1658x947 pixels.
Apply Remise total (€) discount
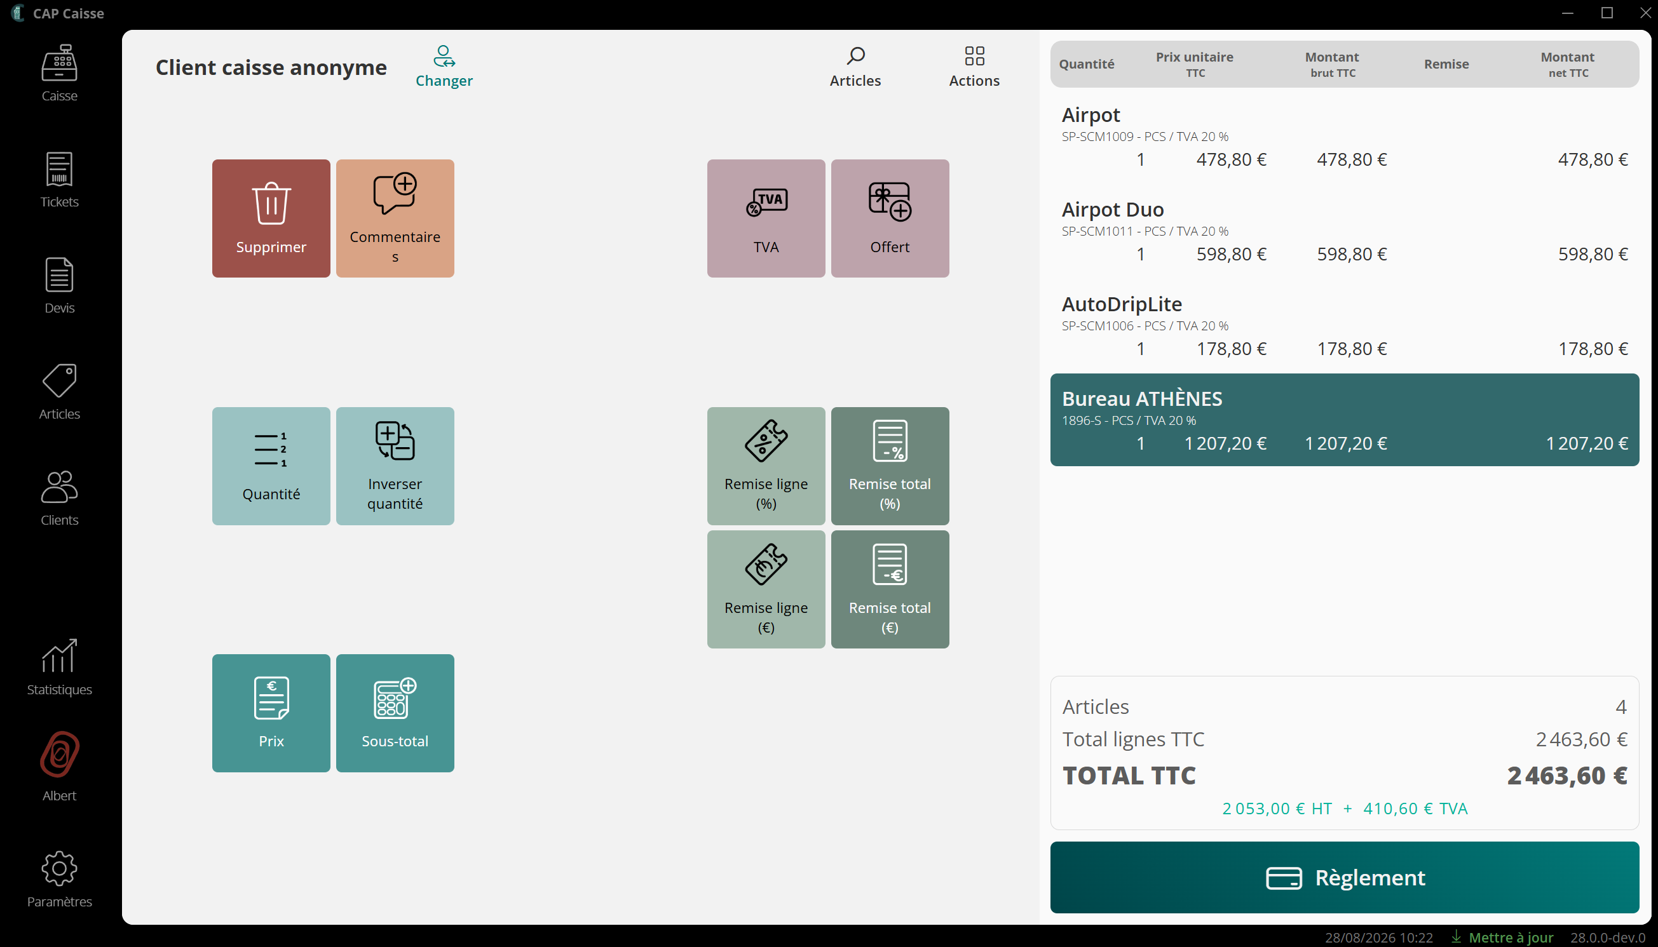click(x=890, y=589)
